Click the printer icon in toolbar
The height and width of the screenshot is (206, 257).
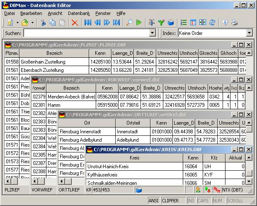coord(234,22)
